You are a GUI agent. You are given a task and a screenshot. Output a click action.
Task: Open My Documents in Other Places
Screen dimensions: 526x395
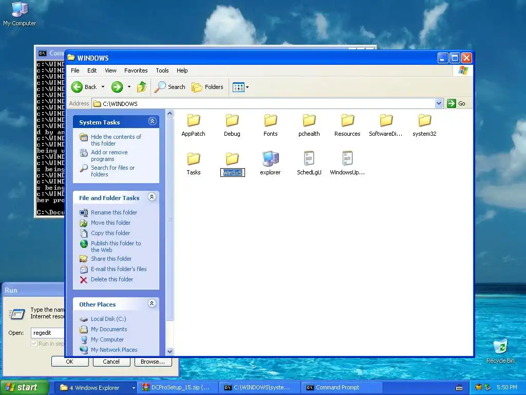coord(109,330)
